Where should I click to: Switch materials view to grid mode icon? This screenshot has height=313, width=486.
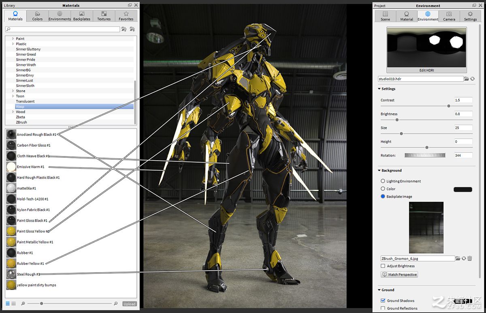coord(13,303)
